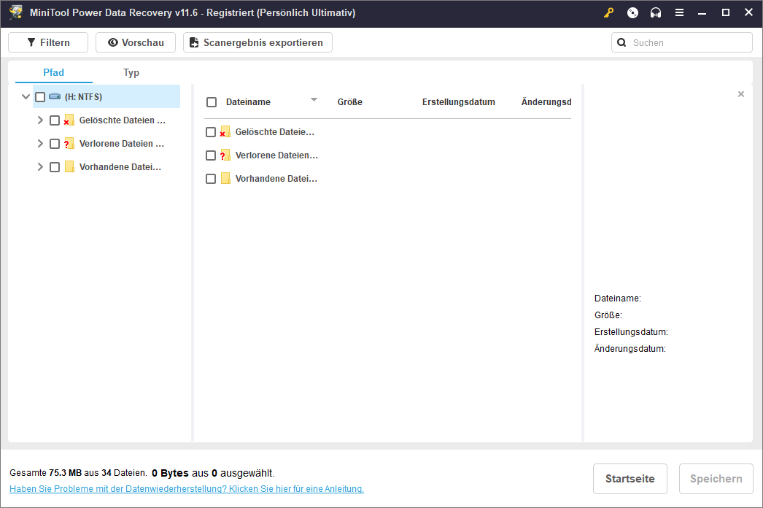Expand Verlorene Dateien tree node

coord(40,144)
